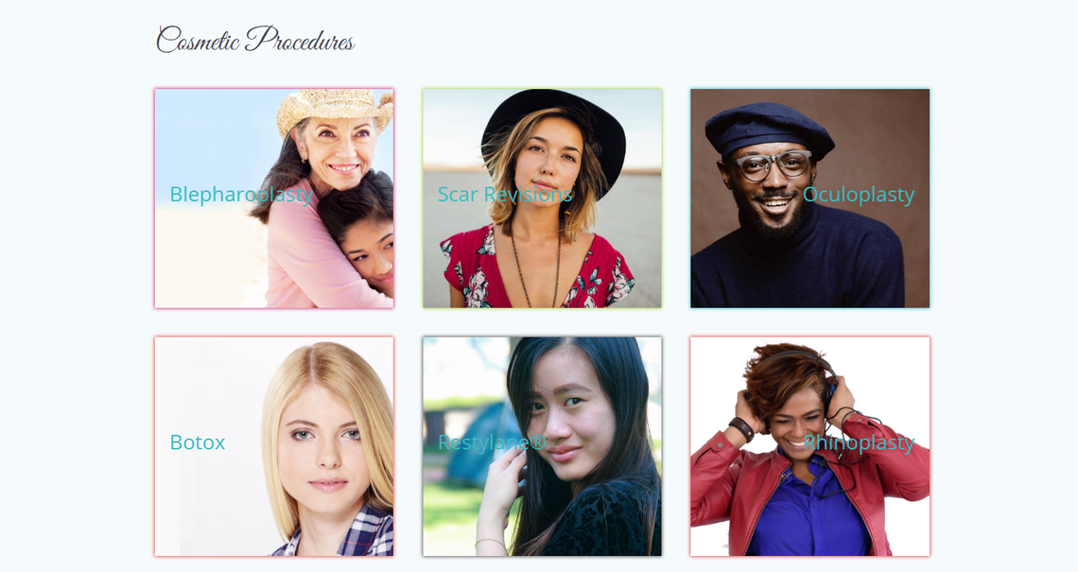Viewport: 1078px width, 572px height.
Task: Click the Cosmetic Procedures script heading
Action: point(255,40)
